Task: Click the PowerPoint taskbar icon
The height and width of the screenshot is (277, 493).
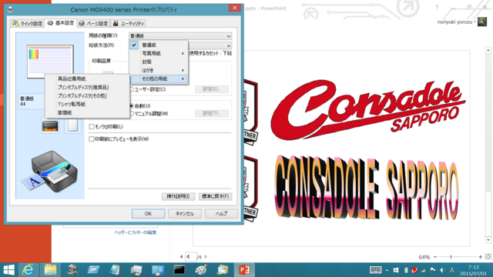Action: [x=244, y=270]
